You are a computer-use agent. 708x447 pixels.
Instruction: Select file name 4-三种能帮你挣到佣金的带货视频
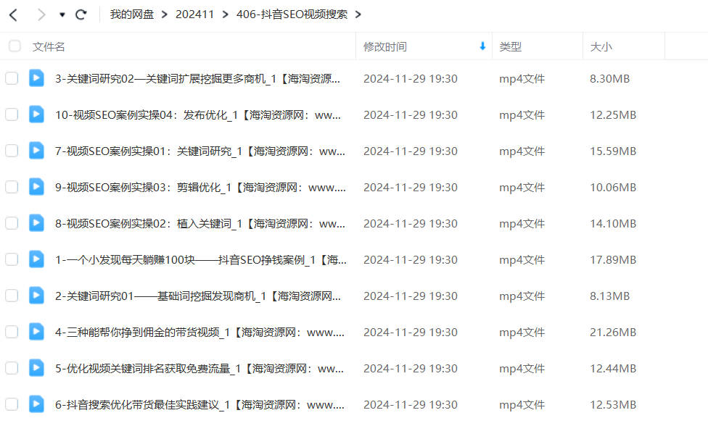[200, 333]
